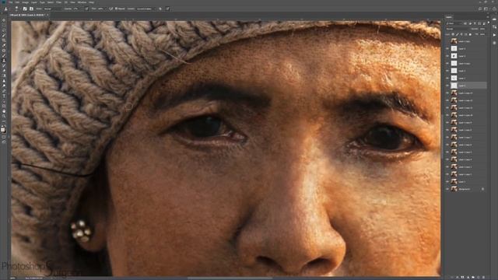The image size is (498, 280).
Task: Lock transparent pixels in Layers panel
Action: pyautogui.click(x=453, y=34)
